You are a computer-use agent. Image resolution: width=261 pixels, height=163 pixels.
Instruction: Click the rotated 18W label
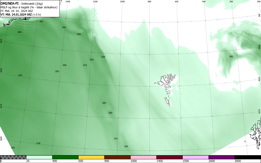1,70
